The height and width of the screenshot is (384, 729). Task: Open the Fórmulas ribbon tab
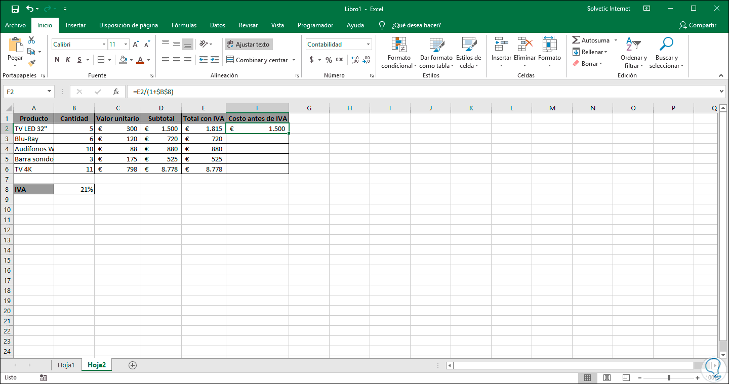[184, 25]
